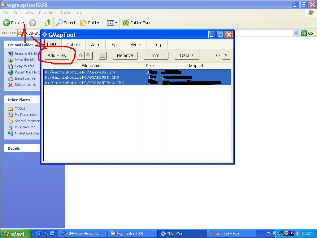Screen dimensions: 317x238
Task: Expand the Address bar dropdown
Action: coord(296,33)
